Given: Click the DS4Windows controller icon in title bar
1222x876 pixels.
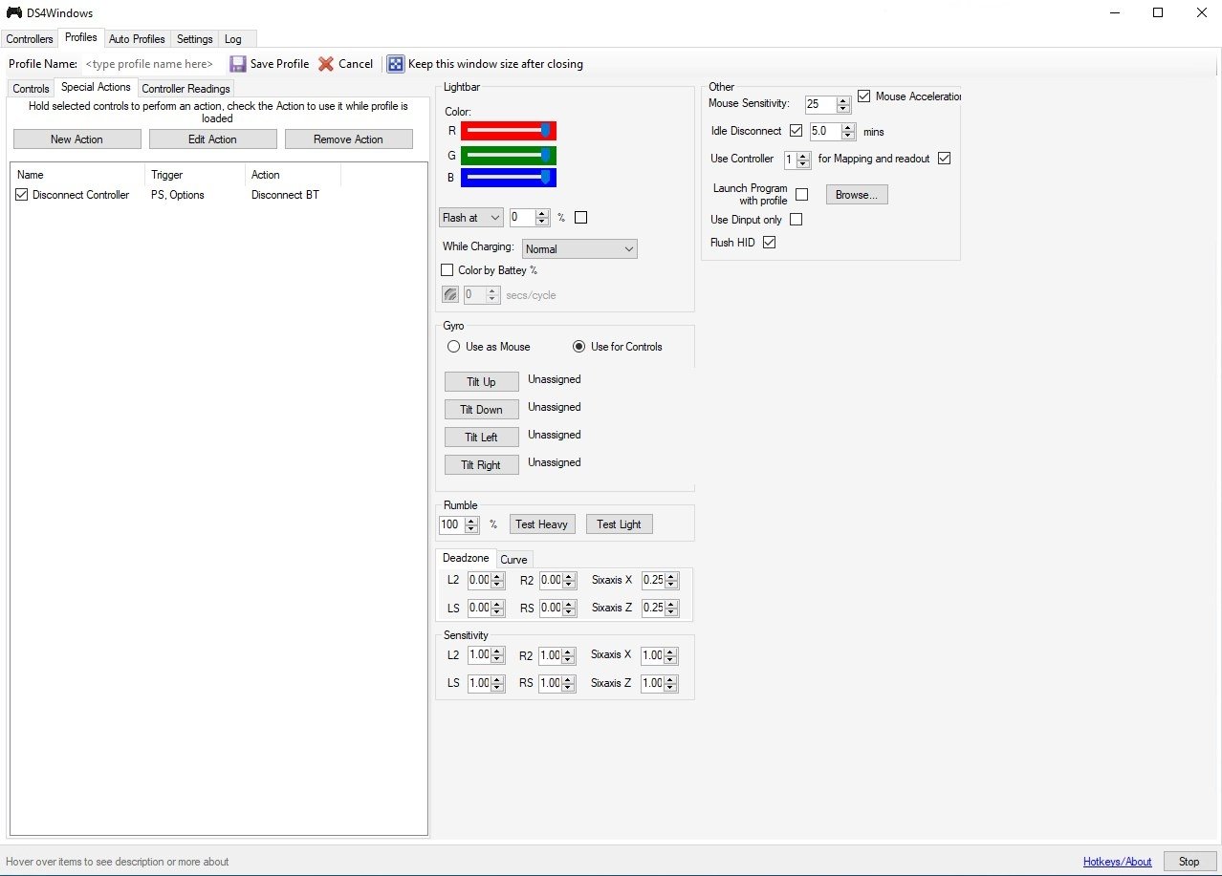Looking at the screenshot, I should [14, 12].
